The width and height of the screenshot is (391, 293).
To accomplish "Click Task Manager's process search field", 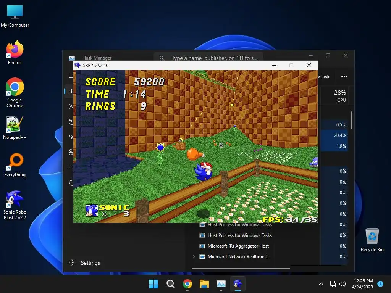I will [208, 58].
